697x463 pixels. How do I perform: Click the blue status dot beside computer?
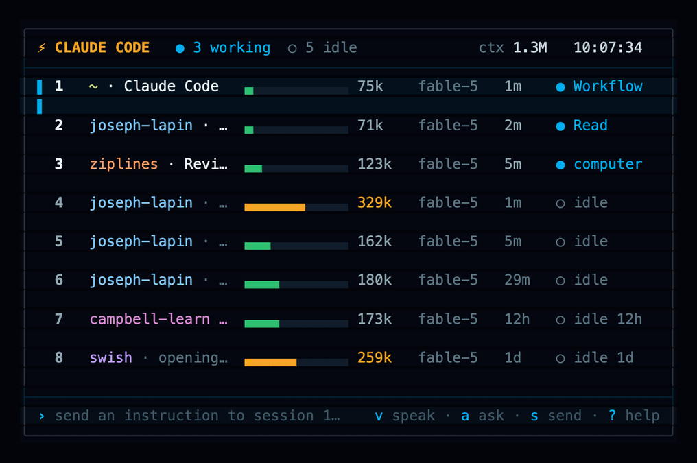point(560,165)
